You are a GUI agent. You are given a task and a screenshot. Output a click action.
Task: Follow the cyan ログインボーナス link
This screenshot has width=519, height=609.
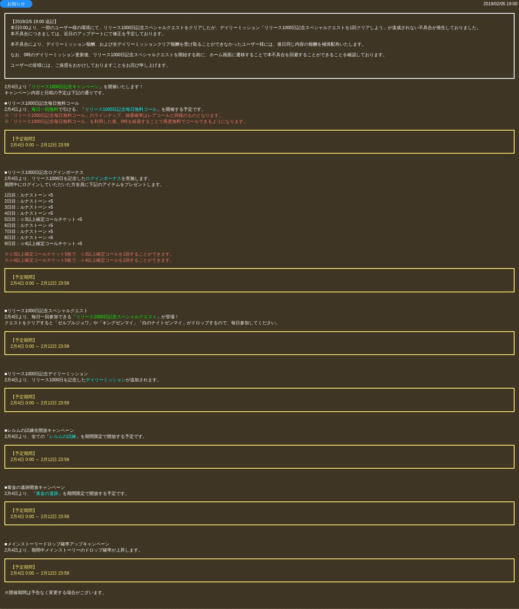(103, 178)
